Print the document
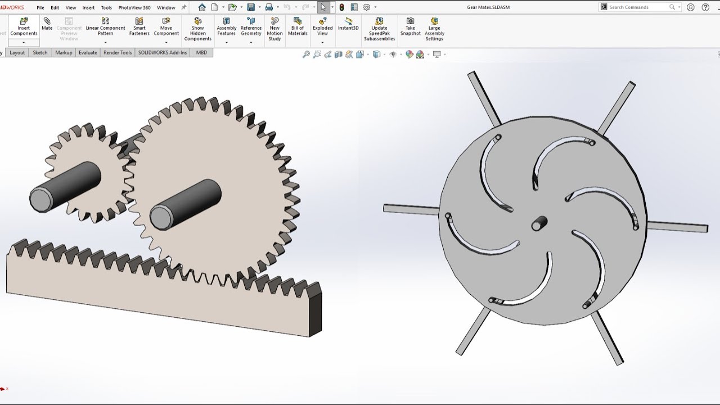 point(269,7)
